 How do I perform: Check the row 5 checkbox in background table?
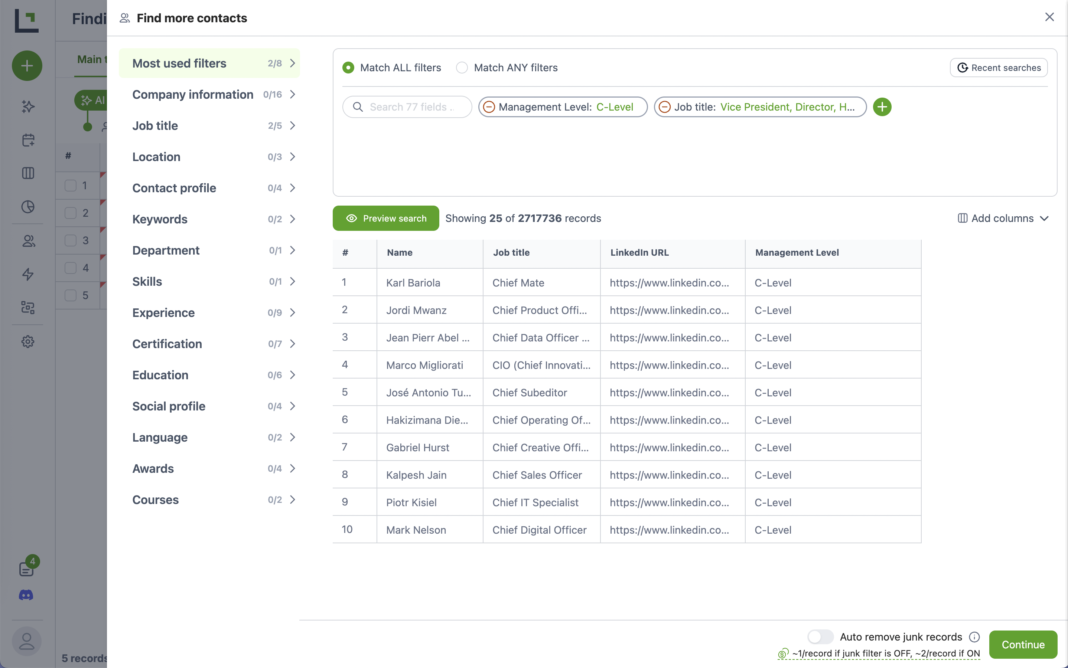71,295
